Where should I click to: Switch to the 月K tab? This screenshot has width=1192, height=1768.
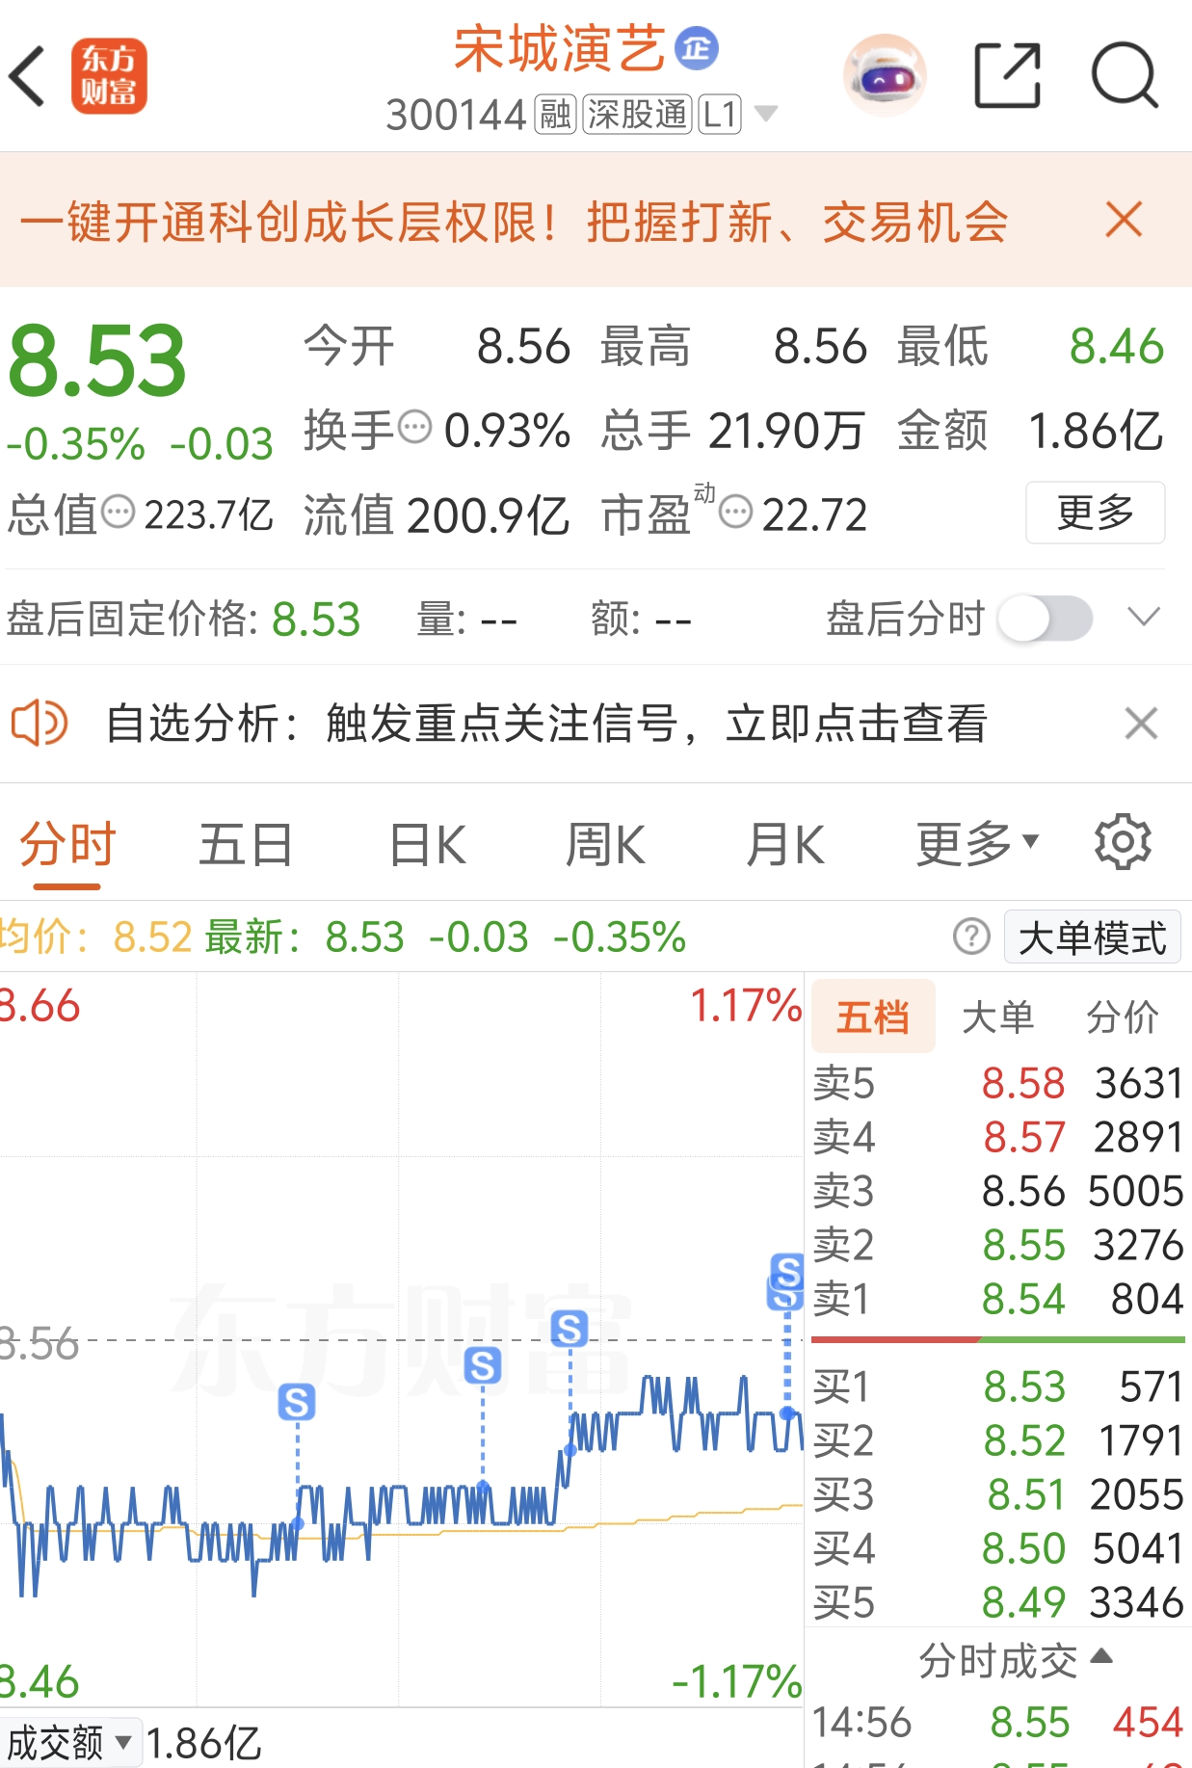pos(784,845)
